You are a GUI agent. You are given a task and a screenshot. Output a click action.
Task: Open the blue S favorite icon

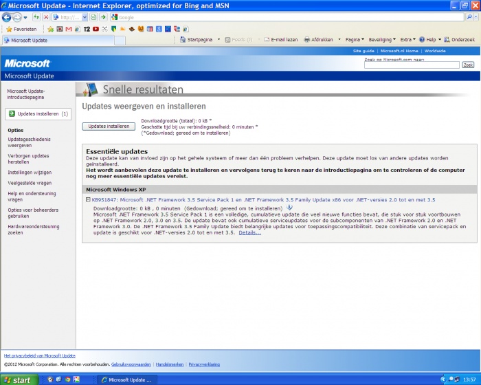point(159,29)
